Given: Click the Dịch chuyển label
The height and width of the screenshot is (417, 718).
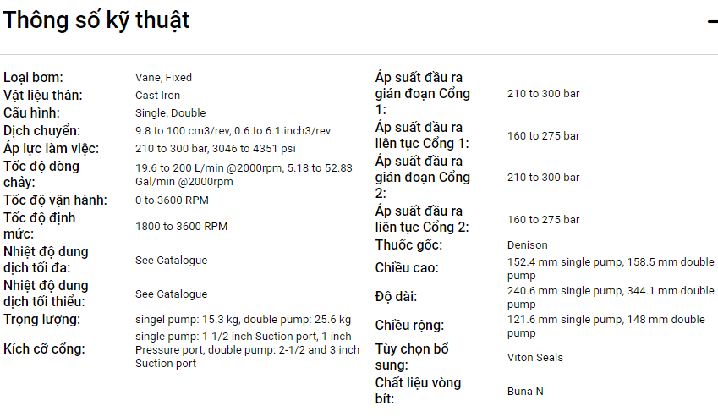Looking at the screenshot, I should point(41,130).
